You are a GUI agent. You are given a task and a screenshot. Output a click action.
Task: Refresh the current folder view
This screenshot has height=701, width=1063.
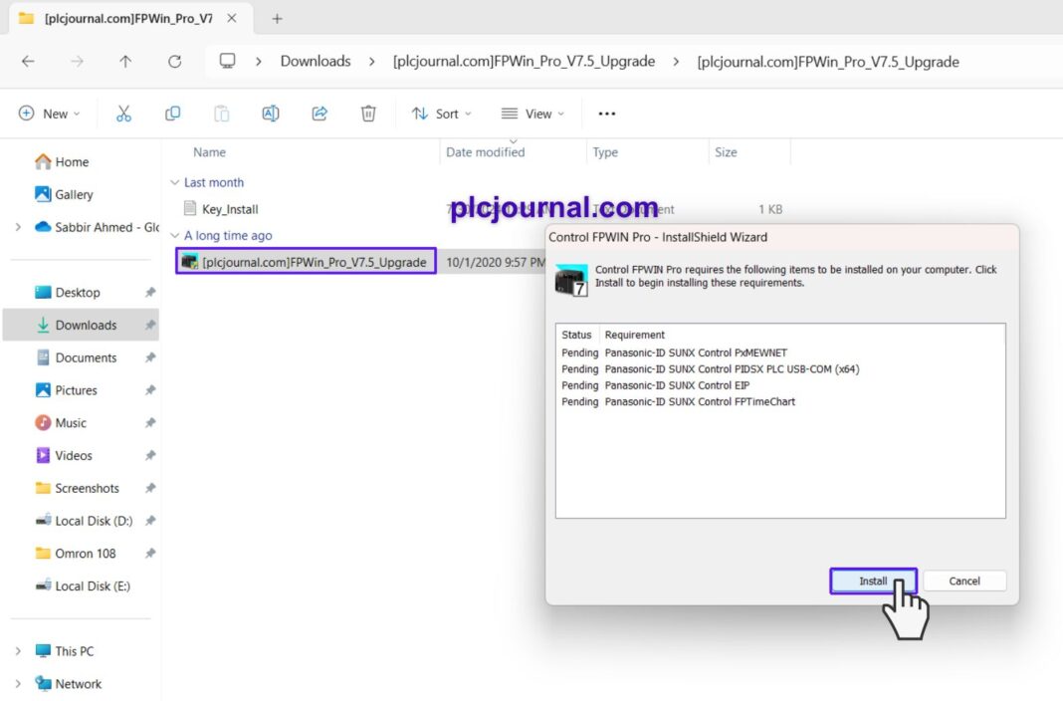click(175, 61)
